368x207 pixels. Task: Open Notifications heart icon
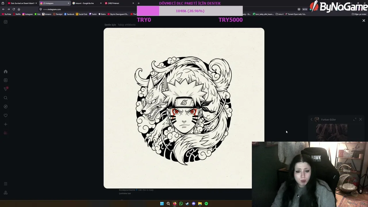(5, 116)
